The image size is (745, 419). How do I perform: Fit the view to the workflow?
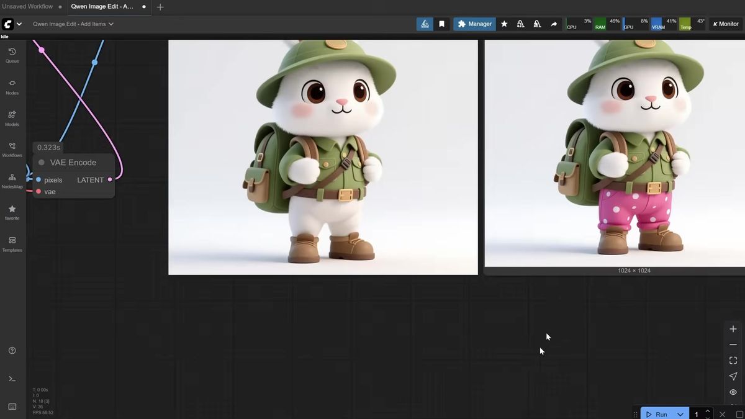click(x=733, y=360)
